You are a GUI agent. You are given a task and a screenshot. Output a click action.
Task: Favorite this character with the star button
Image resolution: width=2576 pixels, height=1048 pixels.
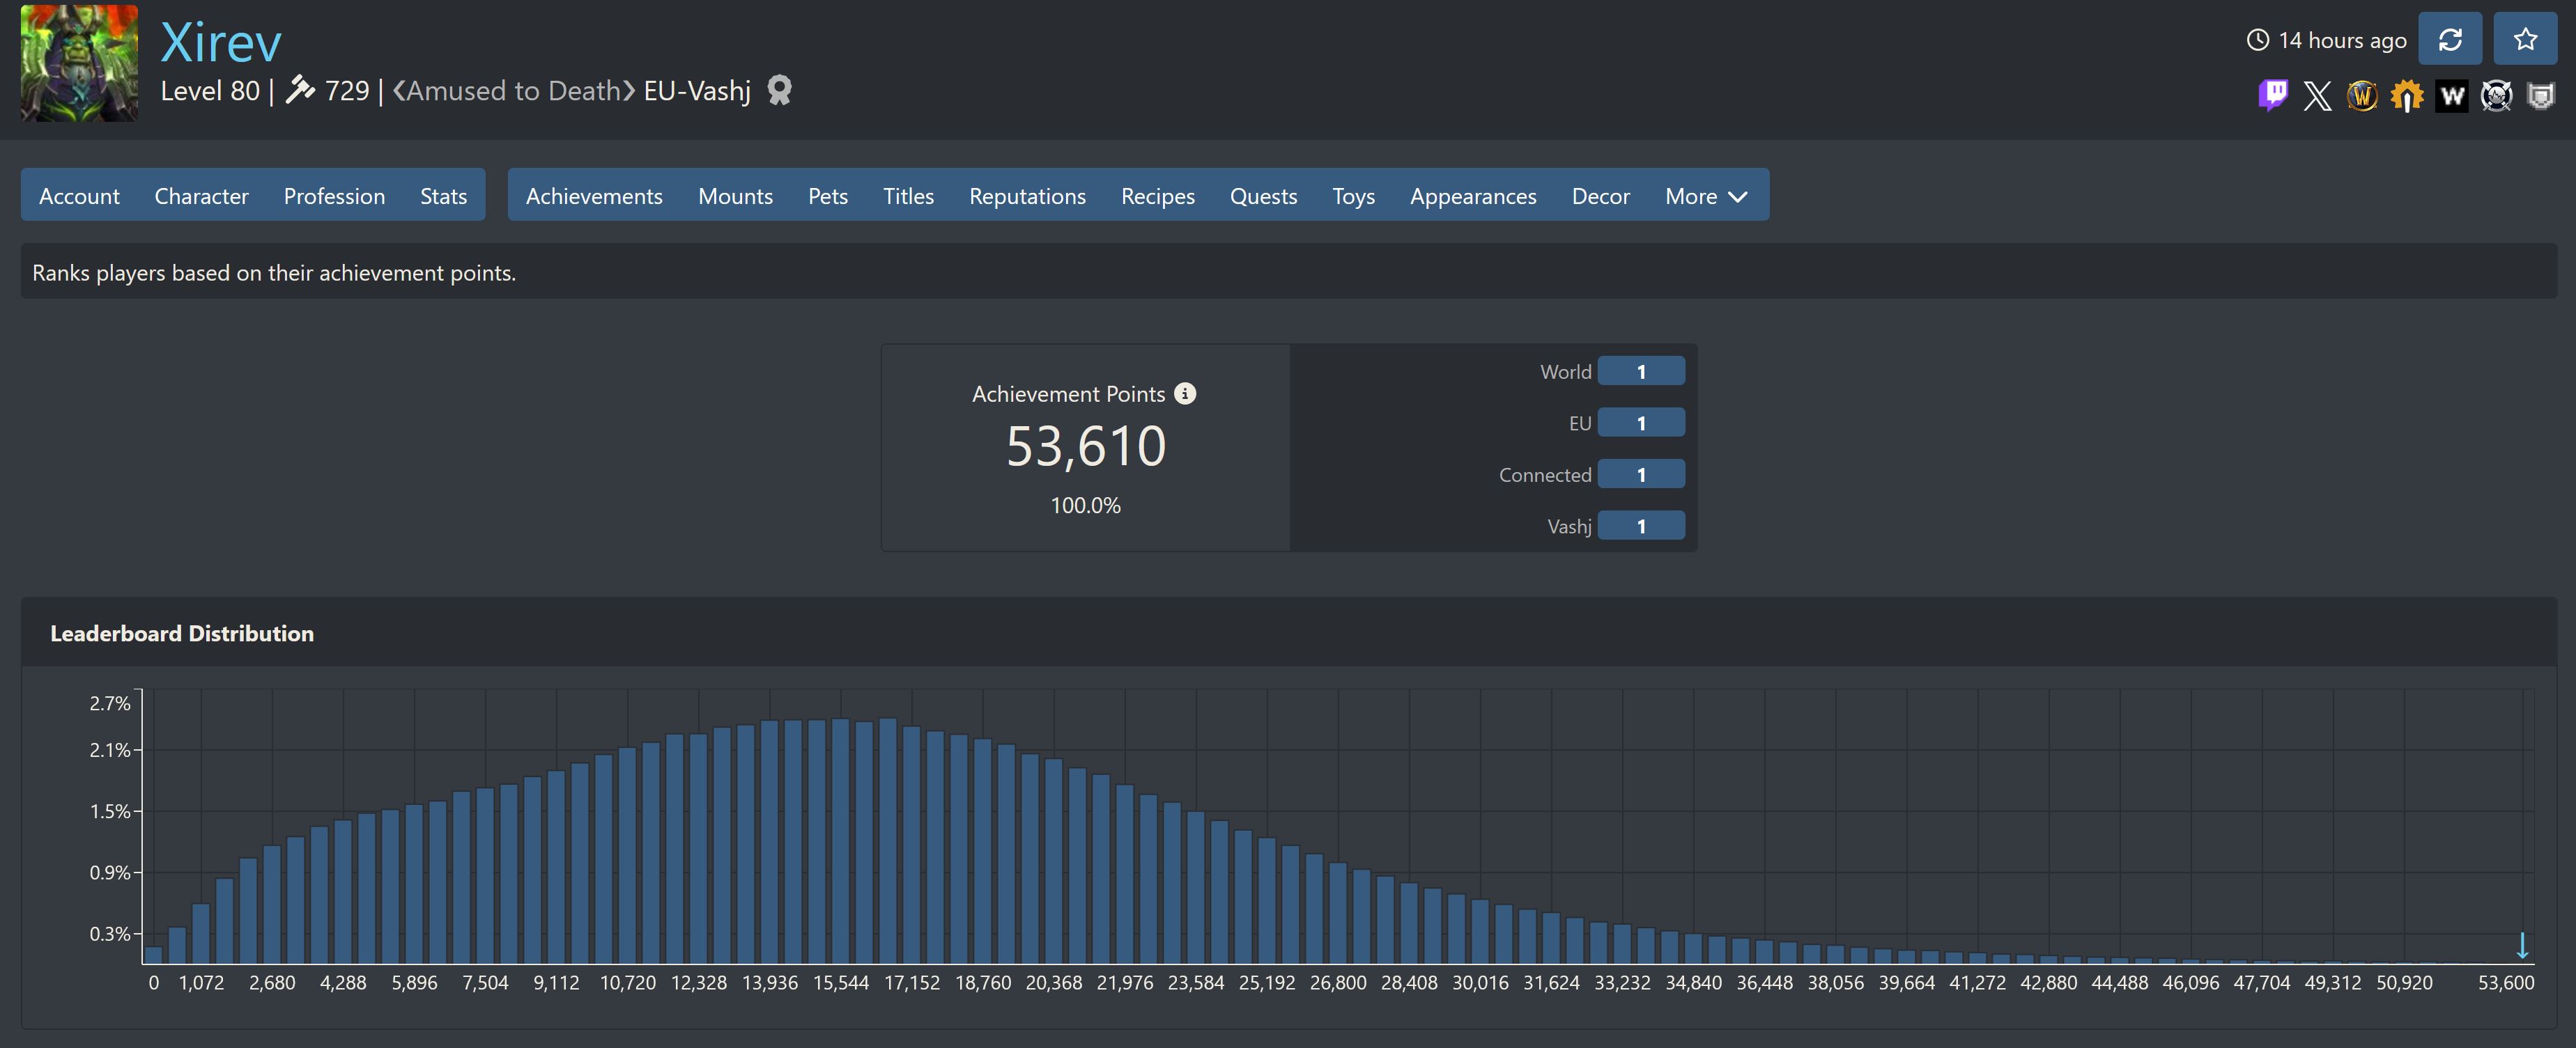(2524, 39)
